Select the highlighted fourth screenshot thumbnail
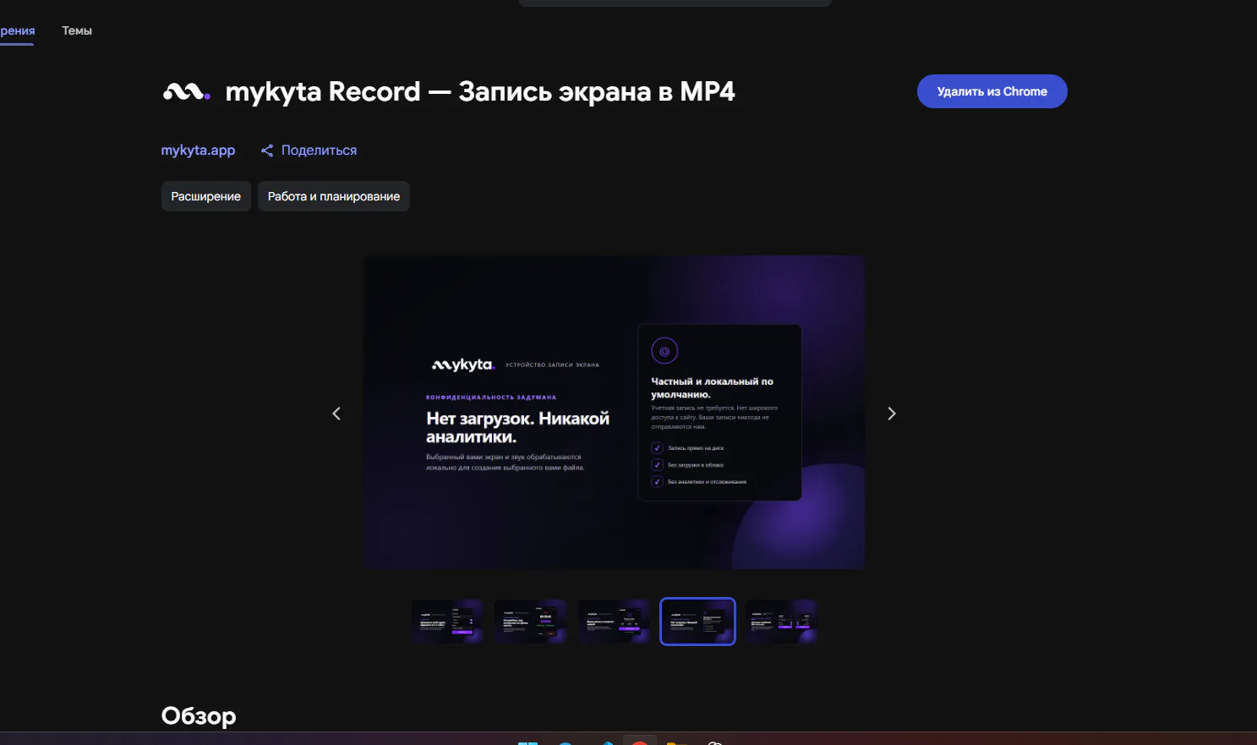Screen dimensions: 1257x745 697,622
